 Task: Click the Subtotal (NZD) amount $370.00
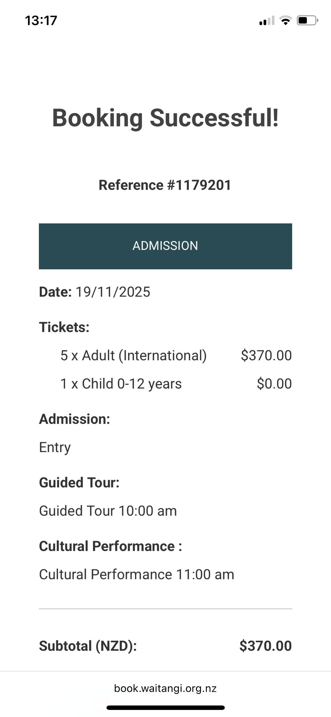[265, 646]
